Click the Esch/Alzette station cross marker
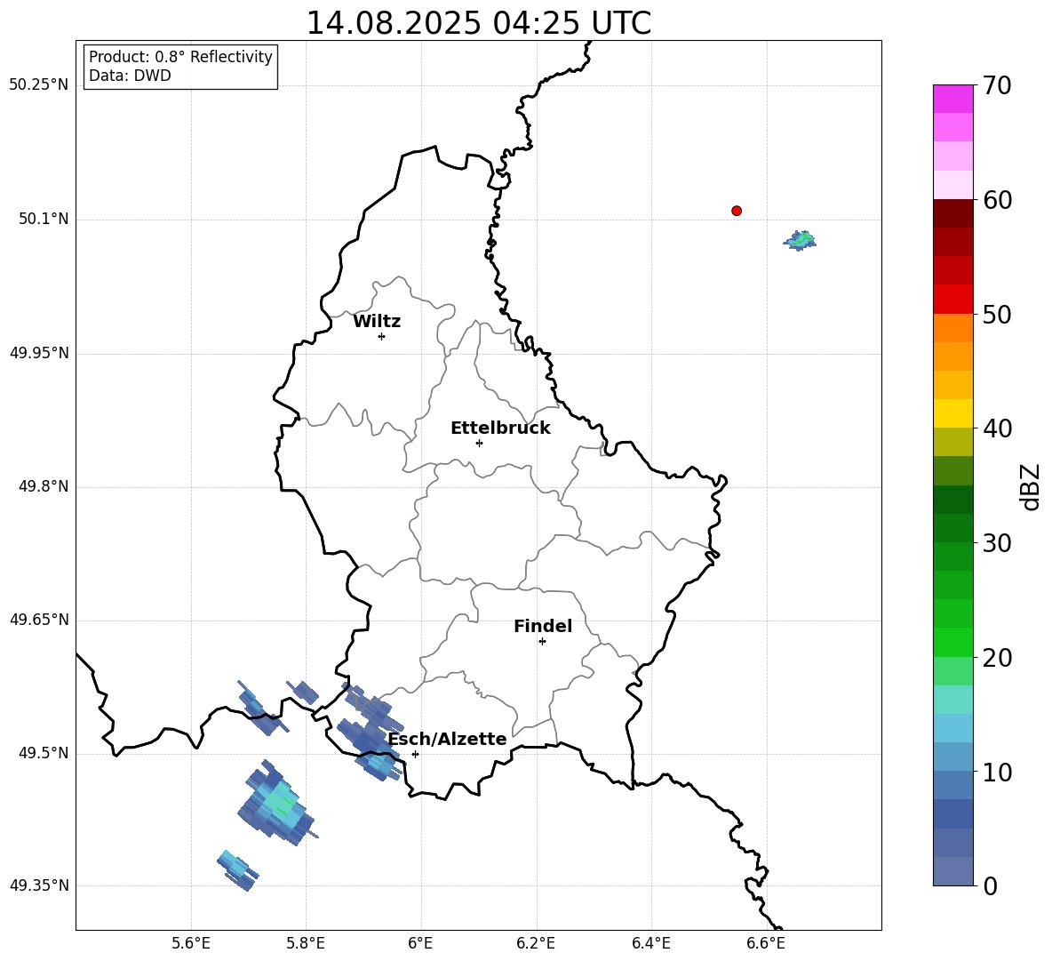The height and width of the screenshot is (961, 1052). (415, 754)
